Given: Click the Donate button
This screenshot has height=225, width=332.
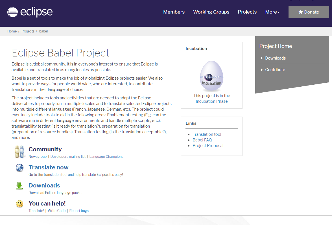Looking at the screenshot, I should tap(309, 12).
